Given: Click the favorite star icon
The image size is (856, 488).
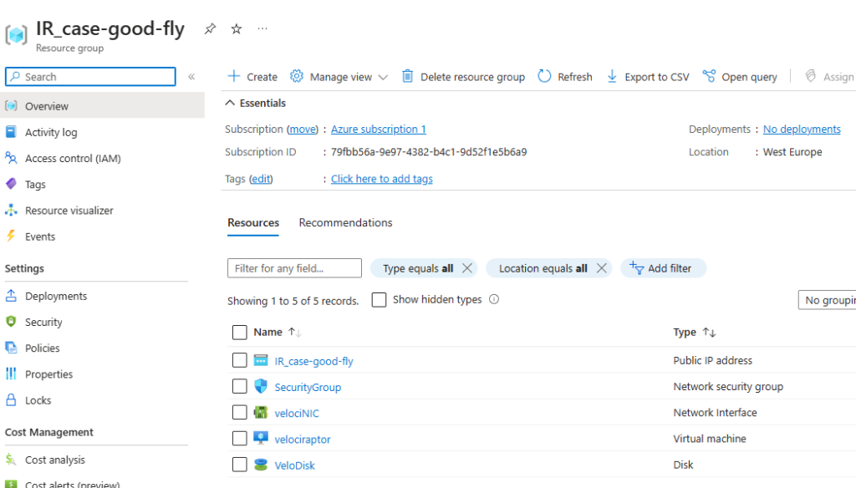Looking at the screenshot, I should coord(237,28).
